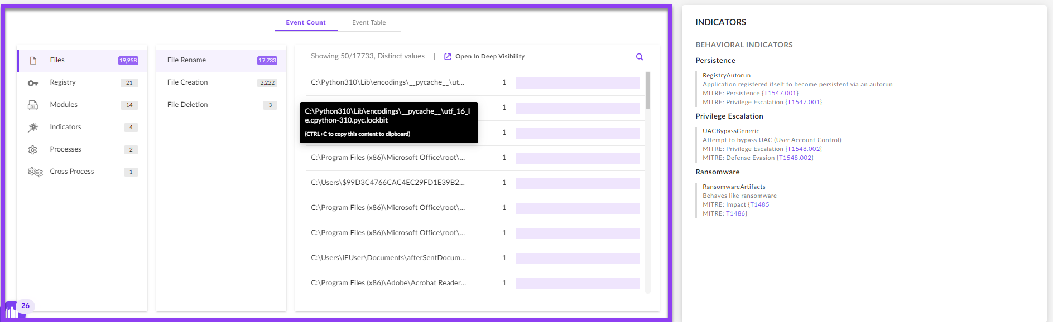Click the search magnifier icon
The height and width of the screenshot is (322, 1053).
640,57
